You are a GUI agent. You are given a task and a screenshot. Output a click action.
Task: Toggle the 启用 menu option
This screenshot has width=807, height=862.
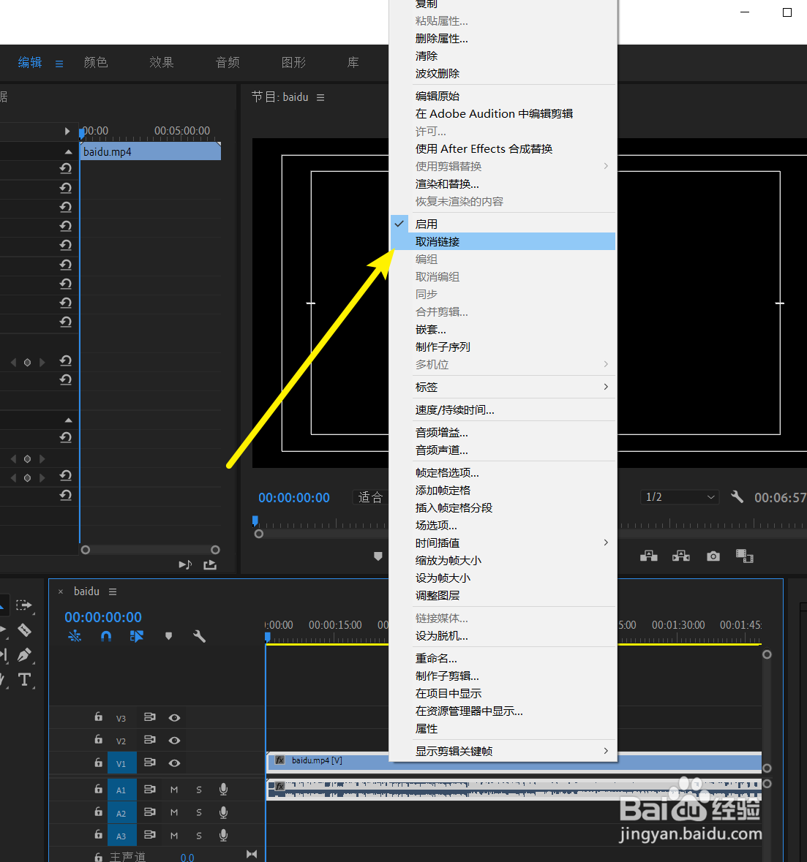503,224
